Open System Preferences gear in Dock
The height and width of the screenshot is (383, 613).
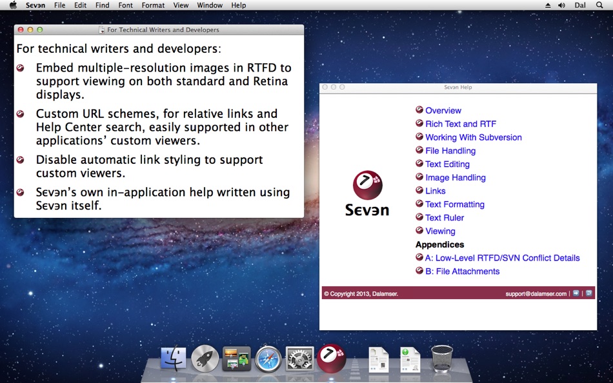[x=300, y=358]
